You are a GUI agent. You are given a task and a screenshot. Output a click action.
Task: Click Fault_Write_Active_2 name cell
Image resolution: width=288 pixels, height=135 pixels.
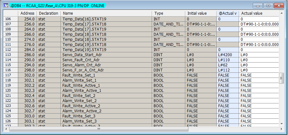pyautogui.click(x=106, y=106)
